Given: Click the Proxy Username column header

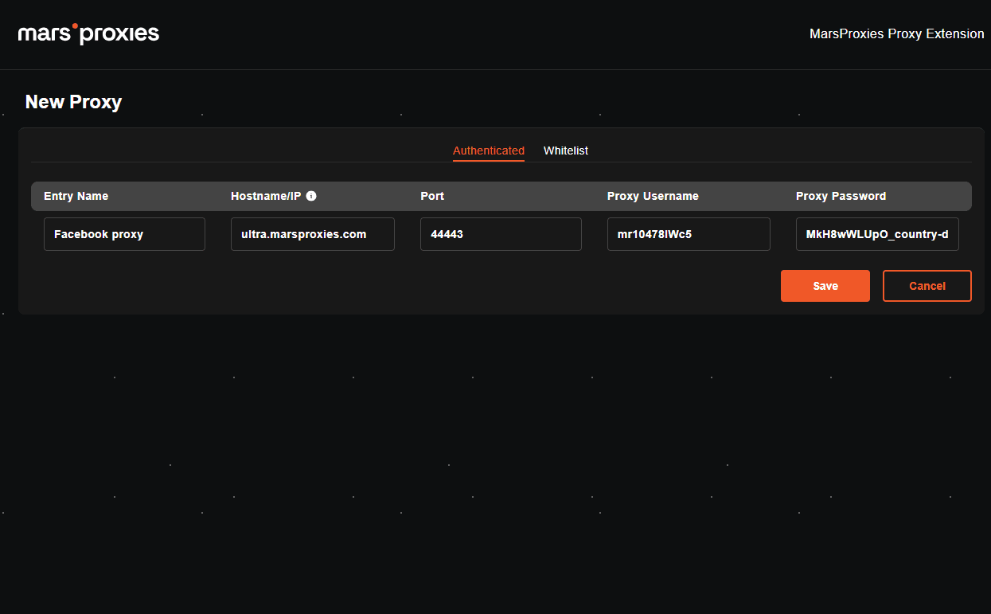Looking at the screenshot, I should point(652,196).
